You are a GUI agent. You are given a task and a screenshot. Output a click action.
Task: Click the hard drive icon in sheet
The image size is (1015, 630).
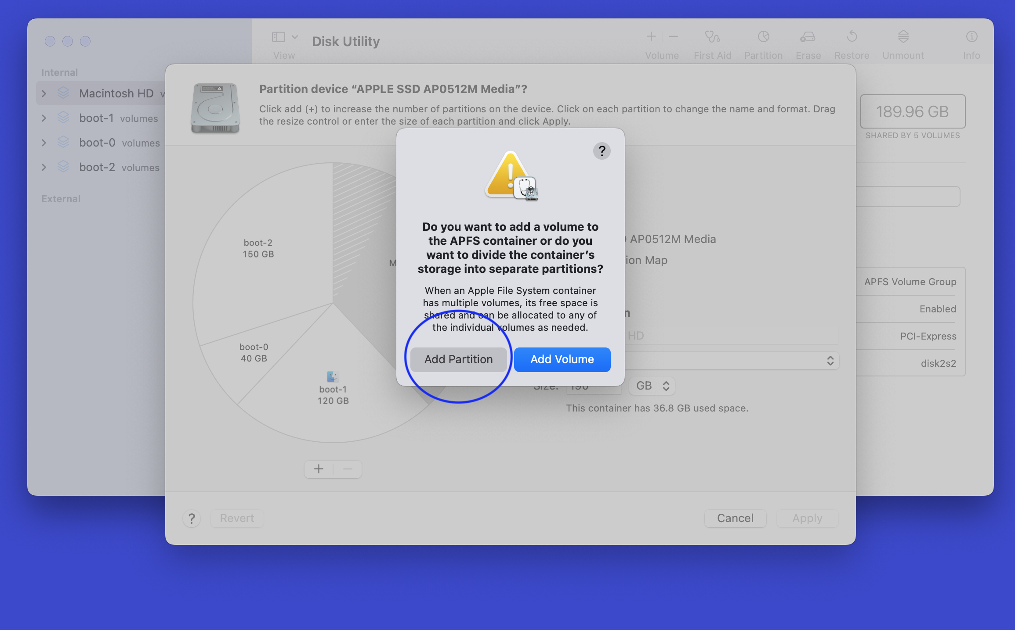[x=215, y=108]
